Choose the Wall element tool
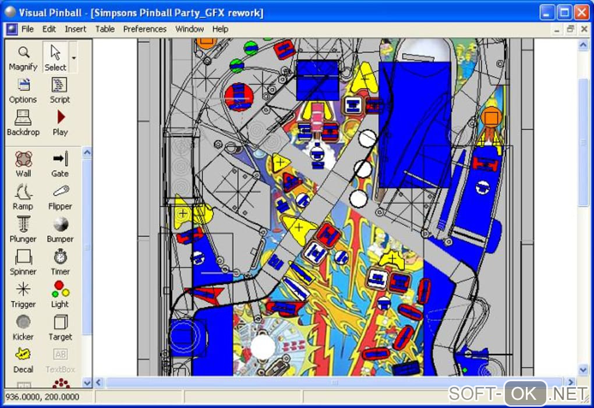 (23, 164)
